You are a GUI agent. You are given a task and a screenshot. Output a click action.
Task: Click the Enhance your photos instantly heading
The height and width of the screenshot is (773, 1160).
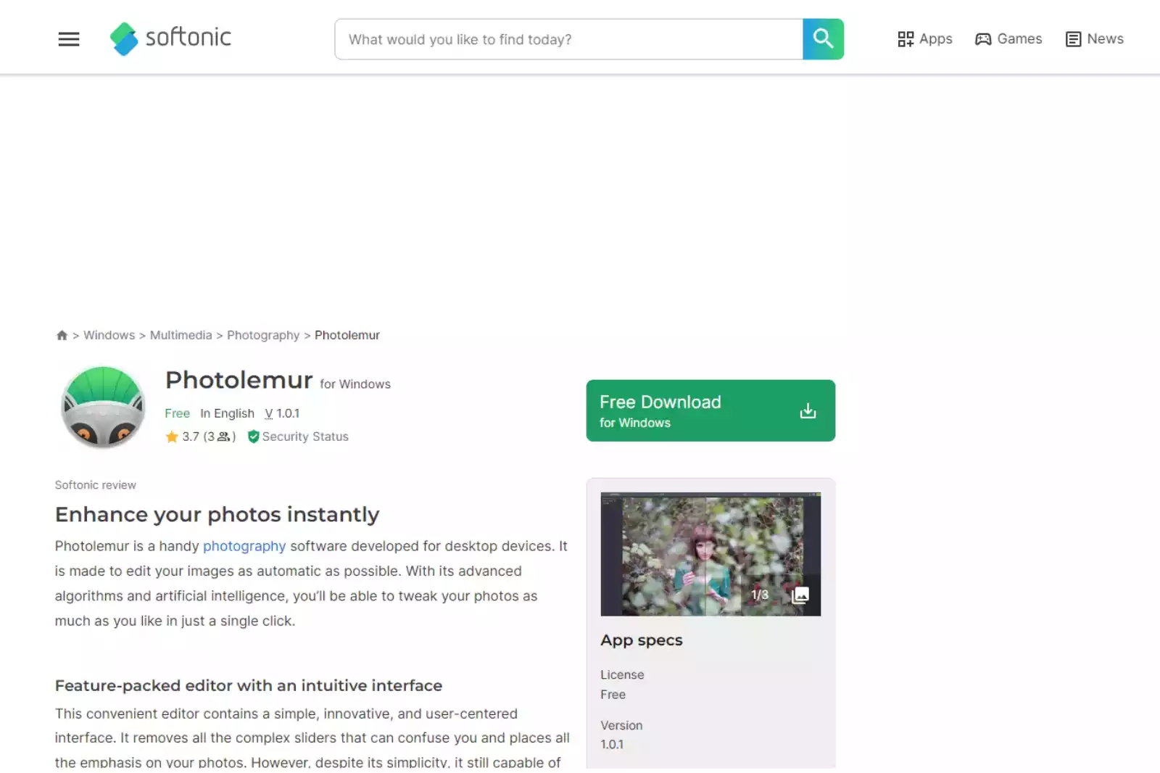click(217, 514)
